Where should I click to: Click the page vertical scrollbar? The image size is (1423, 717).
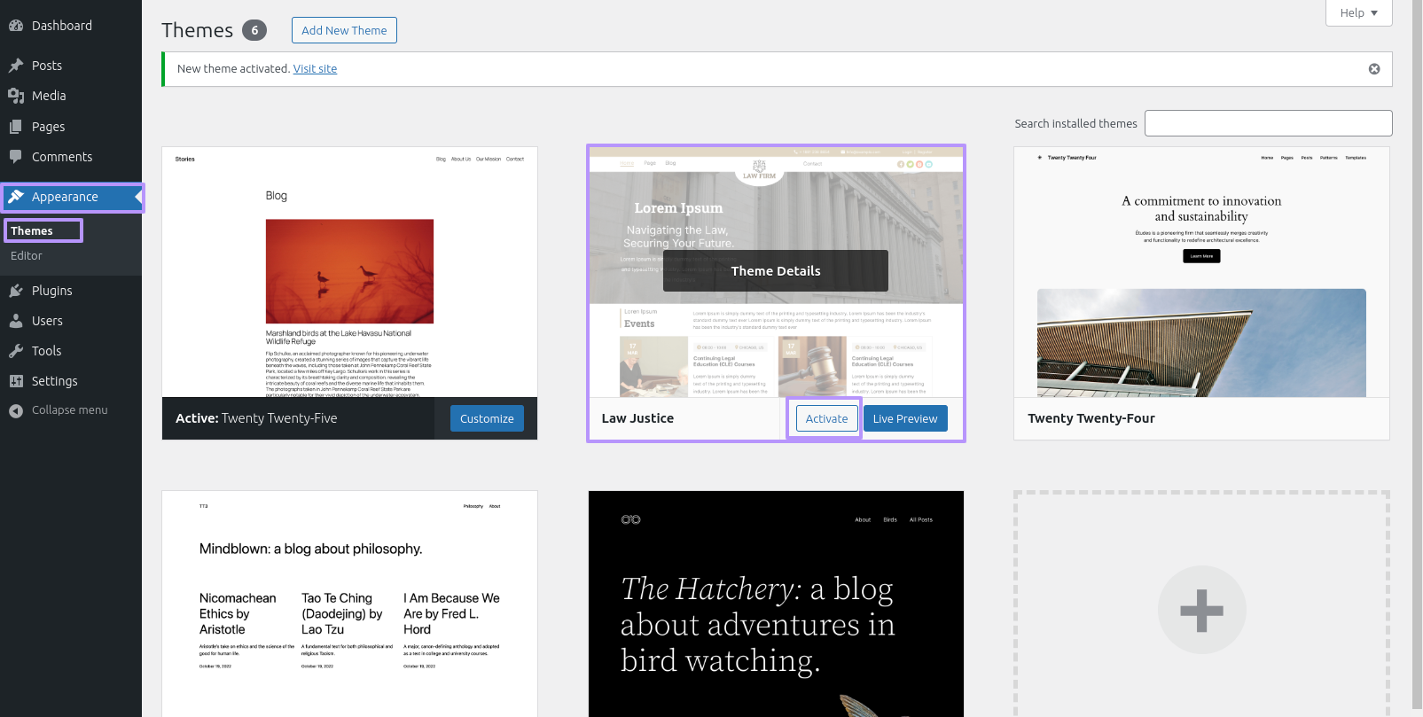(x=1417, y=355)
